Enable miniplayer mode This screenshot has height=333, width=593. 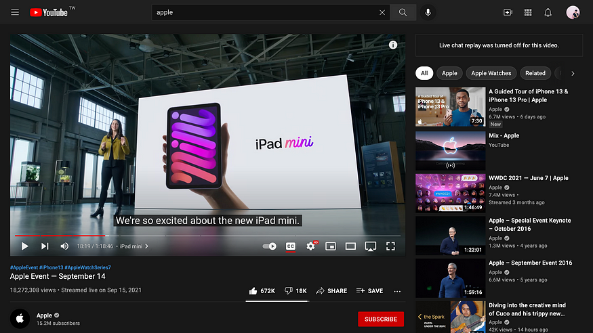[331, 246]
